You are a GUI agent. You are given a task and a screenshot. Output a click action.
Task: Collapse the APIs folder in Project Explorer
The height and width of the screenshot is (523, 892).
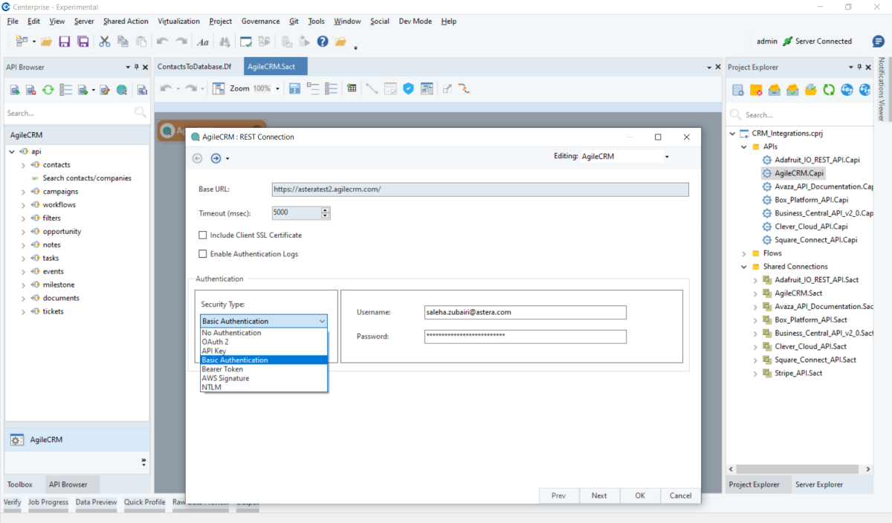click(743, 146)
